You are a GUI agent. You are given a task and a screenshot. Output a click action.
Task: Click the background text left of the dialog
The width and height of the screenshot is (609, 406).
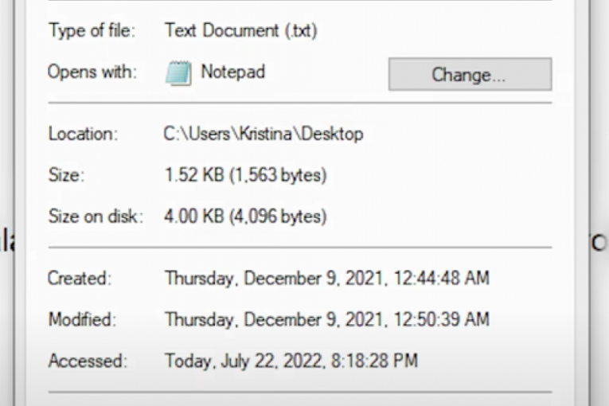tap(7, 241)
